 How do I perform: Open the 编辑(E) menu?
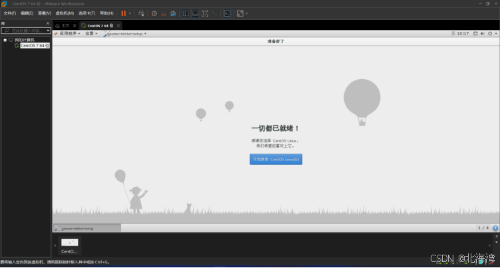click(x=27, y=13)
